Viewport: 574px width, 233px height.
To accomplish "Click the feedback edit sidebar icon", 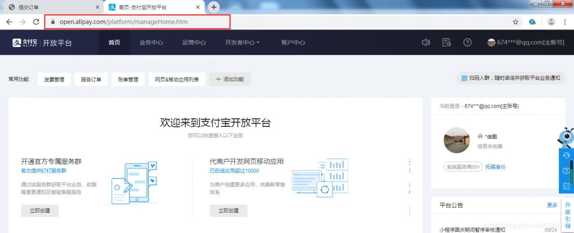I will point(566,186).
